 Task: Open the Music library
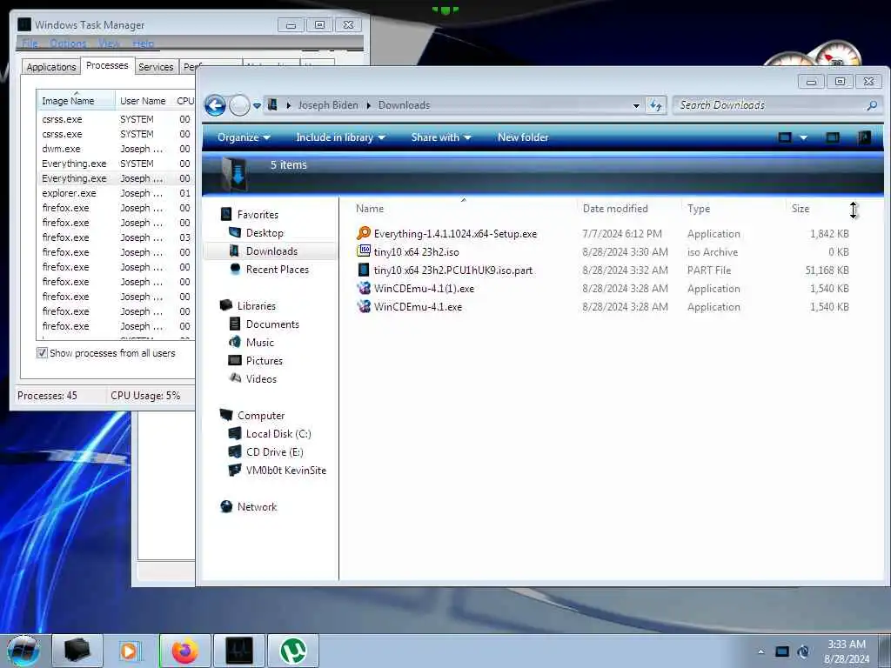coord(259,342)
